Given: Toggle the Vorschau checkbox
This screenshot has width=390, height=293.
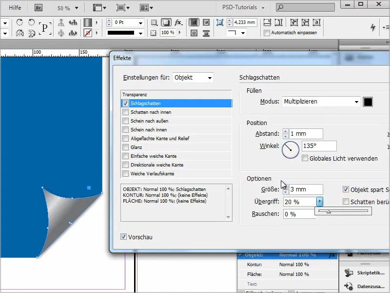Looking at the screenshot, I should pyautogui.click(x=123, y=237).
